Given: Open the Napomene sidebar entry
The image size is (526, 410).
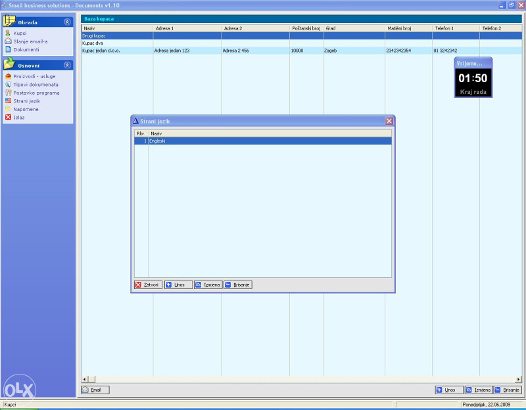Looking at the screenshot, I should point(26,109).
